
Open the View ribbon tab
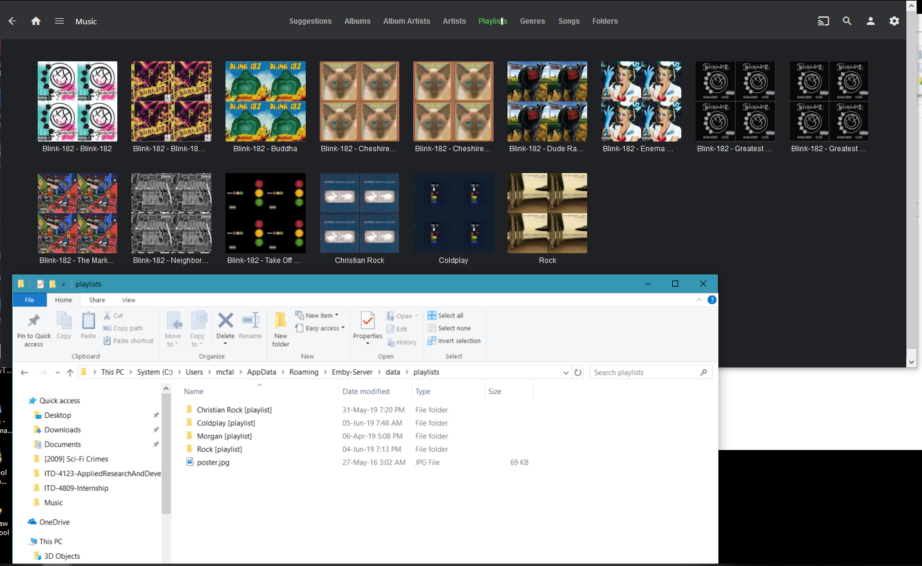point(128,300)
